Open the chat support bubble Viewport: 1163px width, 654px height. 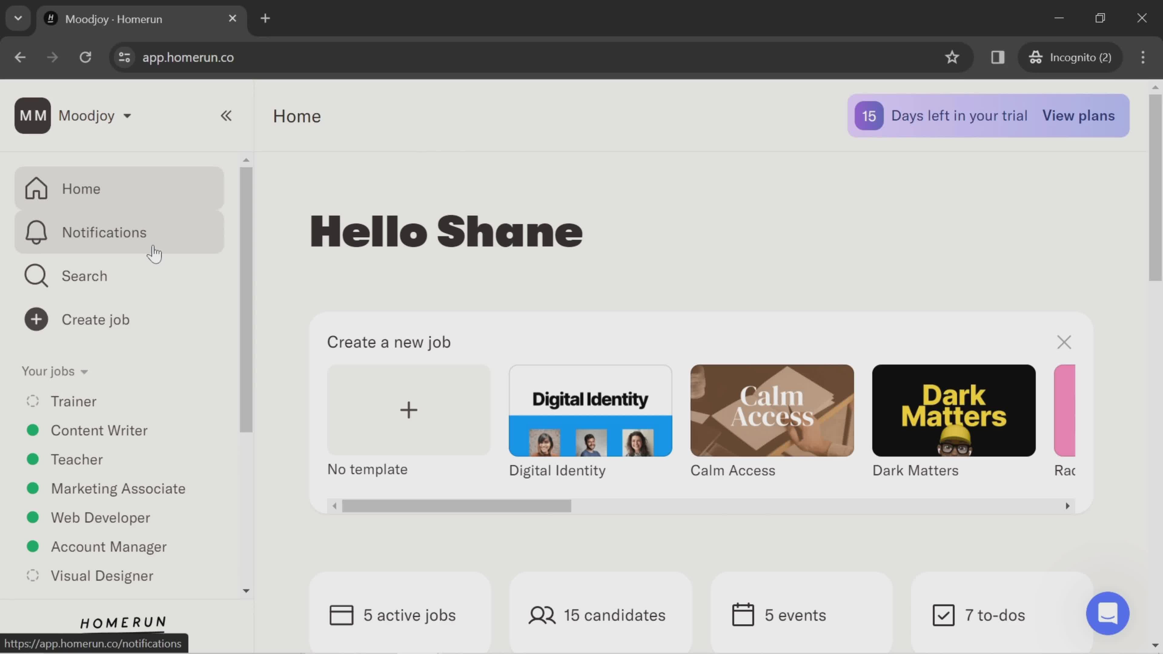1108,613
